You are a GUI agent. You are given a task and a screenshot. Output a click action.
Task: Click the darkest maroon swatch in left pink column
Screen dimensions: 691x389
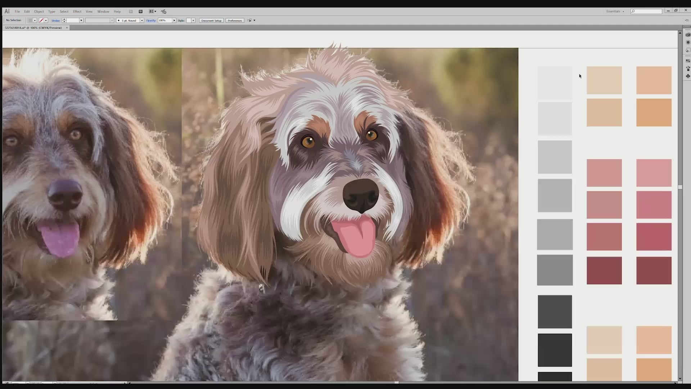pos(604,270)
